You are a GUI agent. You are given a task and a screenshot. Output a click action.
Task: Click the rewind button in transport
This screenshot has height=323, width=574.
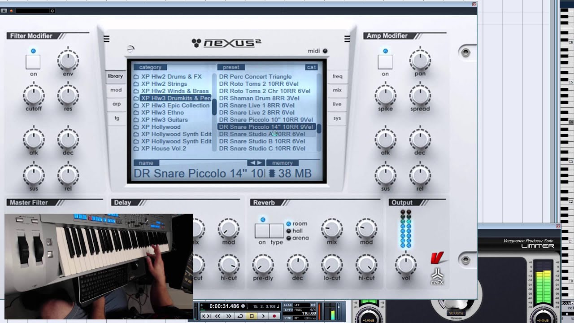(x=217, y=316)
